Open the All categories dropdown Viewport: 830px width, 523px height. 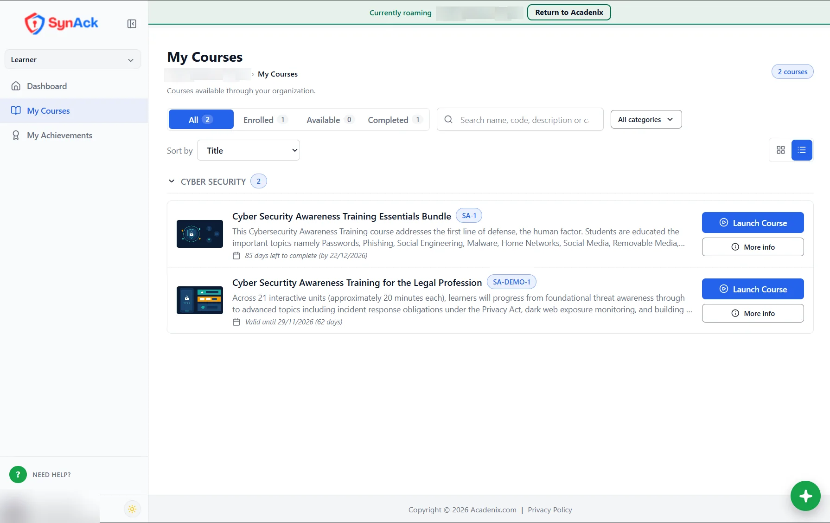646,119
